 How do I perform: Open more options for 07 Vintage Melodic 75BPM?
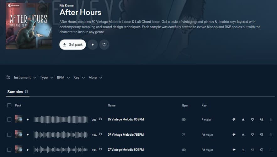[271, 135]
